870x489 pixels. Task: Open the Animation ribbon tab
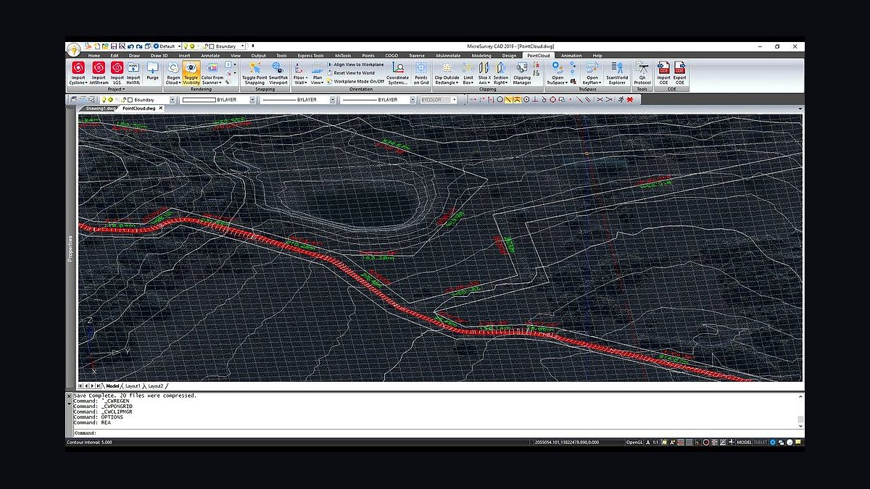[571, 55]
